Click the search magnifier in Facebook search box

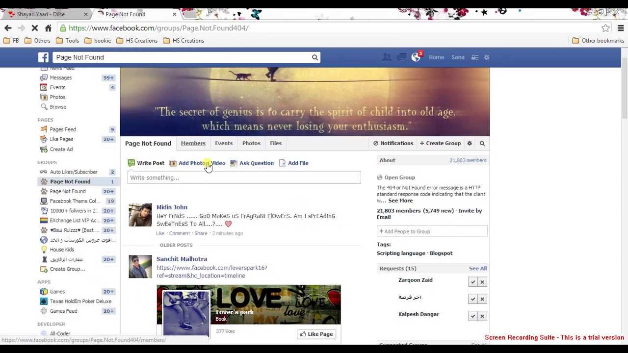315,57
